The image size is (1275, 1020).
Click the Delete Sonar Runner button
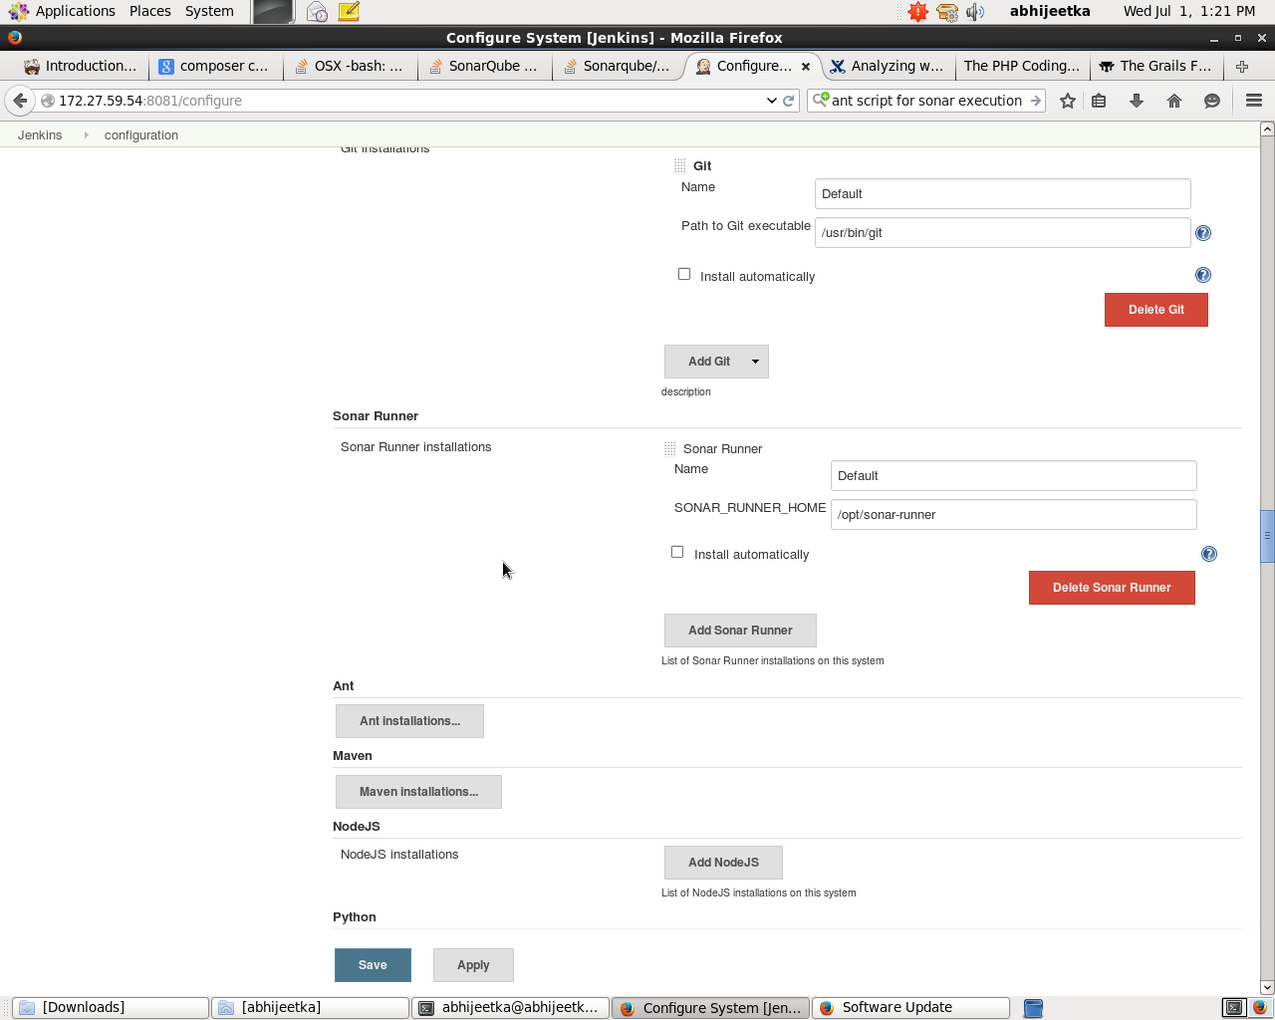point(1112,588)
